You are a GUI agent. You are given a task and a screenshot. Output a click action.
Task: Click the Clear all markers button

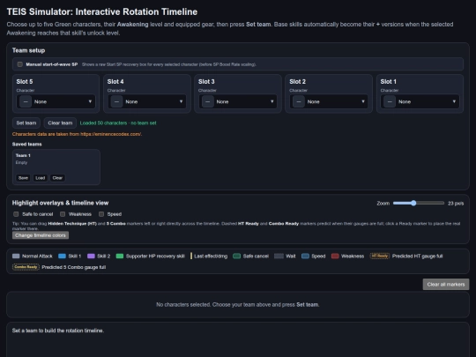click(x=446, y=285)
